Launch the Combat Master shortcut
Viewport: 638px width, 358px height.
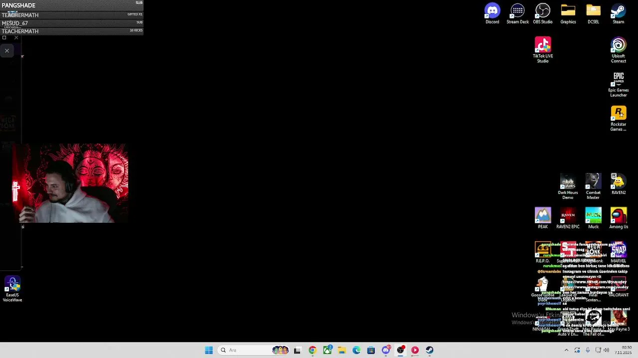pyautogui.click(x=593, y=186)
